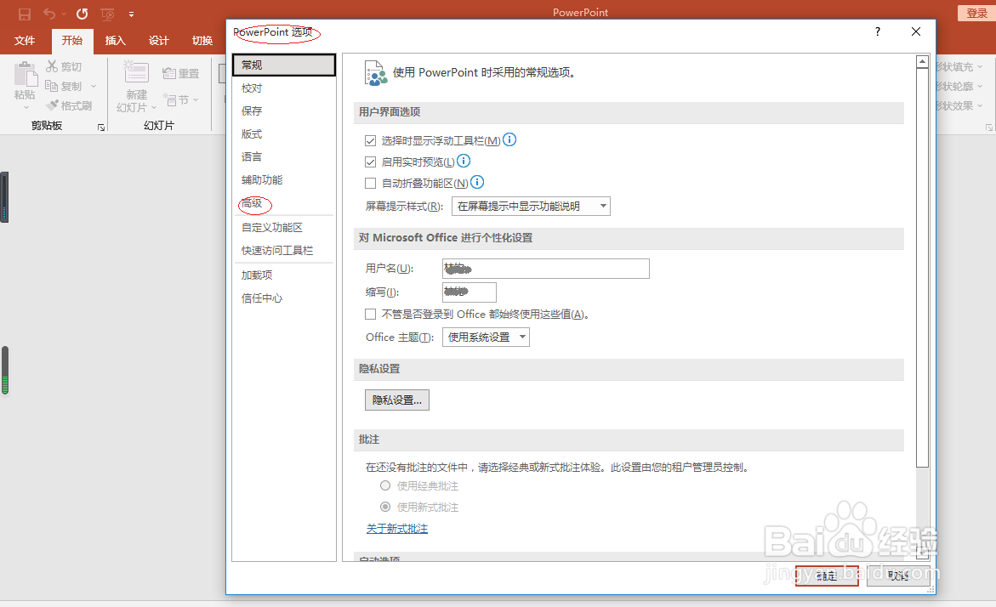Select 常规 in options sidebar
The height and width of the screenshot is (607, 996).
click(284, 65)
